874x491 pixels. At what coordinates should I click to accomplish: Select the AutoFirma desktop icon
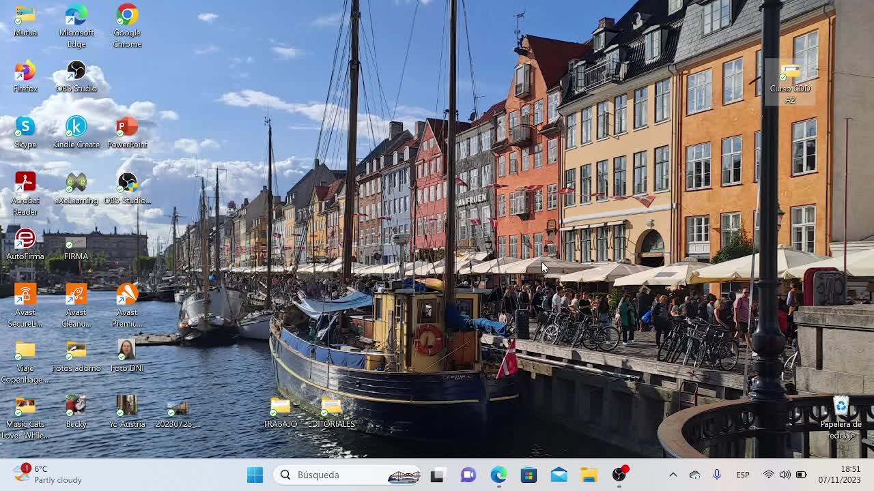pos(25,240)
